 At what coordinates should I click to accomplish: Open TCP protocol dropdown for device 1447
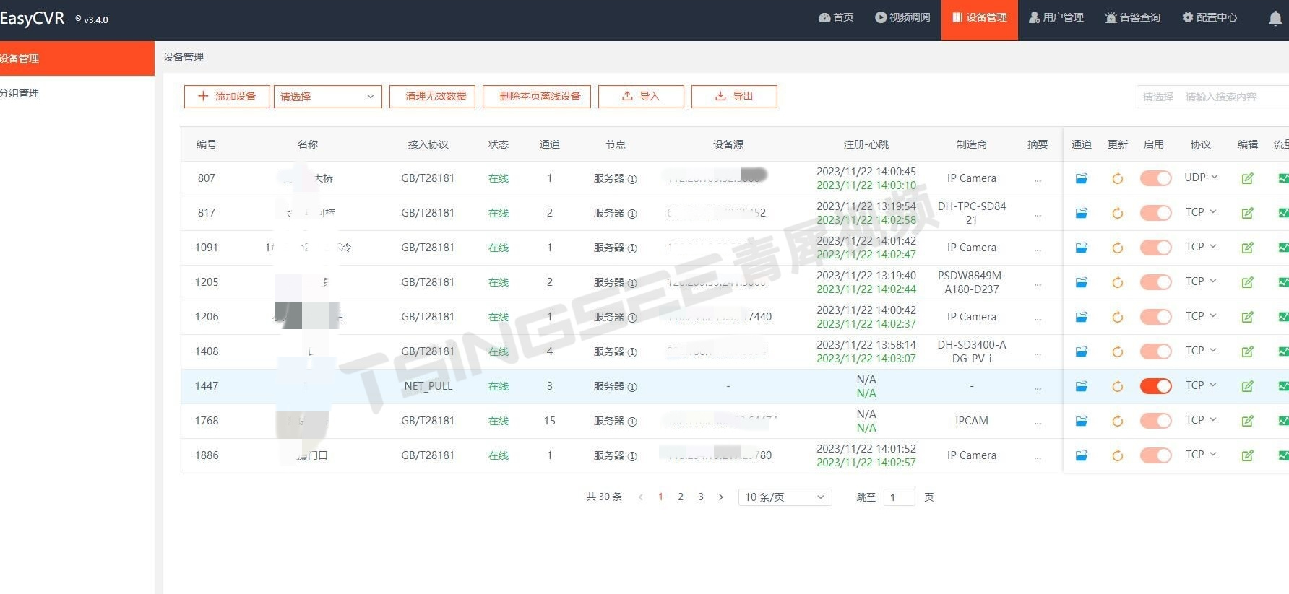[x=1201, y=385]
